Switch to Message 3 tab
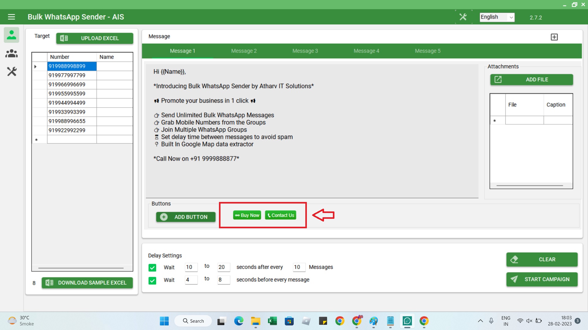 pyautogui.click(x=305, y=51)
